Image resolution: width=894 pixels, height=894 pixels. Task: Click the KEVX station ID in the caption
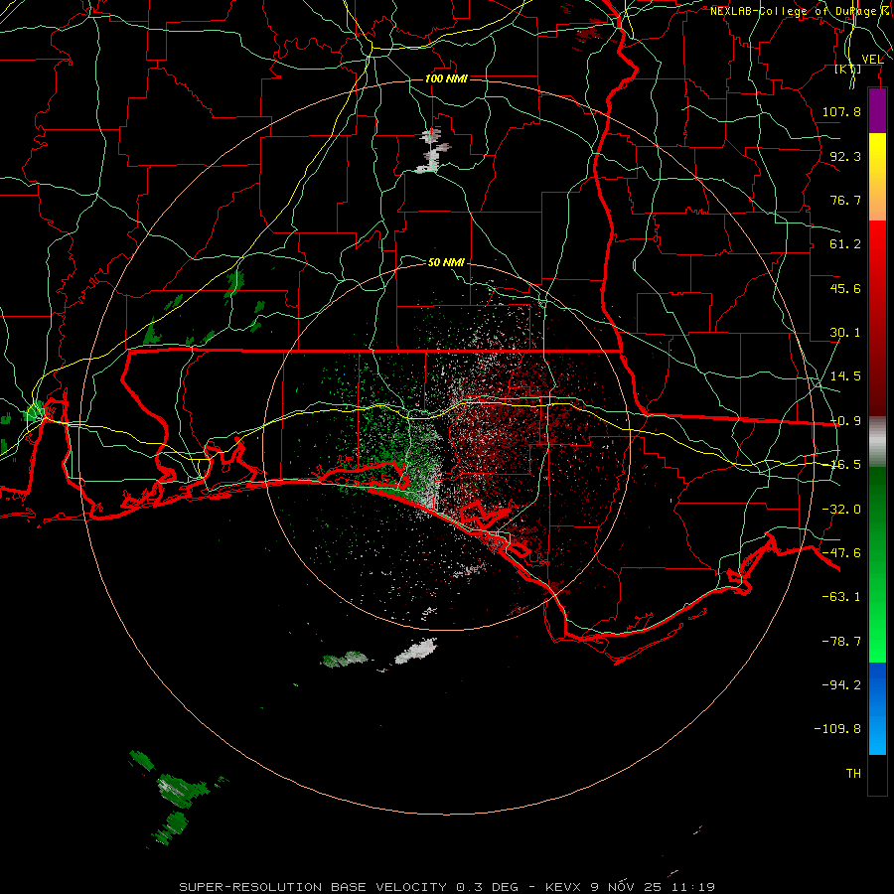(563, 887)
